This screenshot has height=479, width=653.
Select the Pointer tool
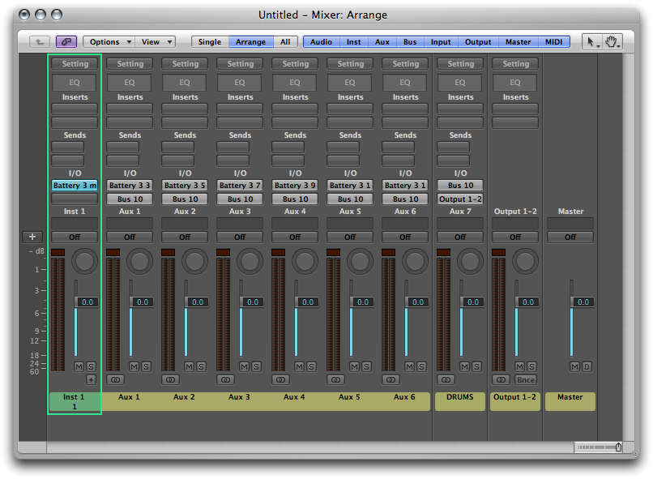pyautogui.click(x=593, y=41)
